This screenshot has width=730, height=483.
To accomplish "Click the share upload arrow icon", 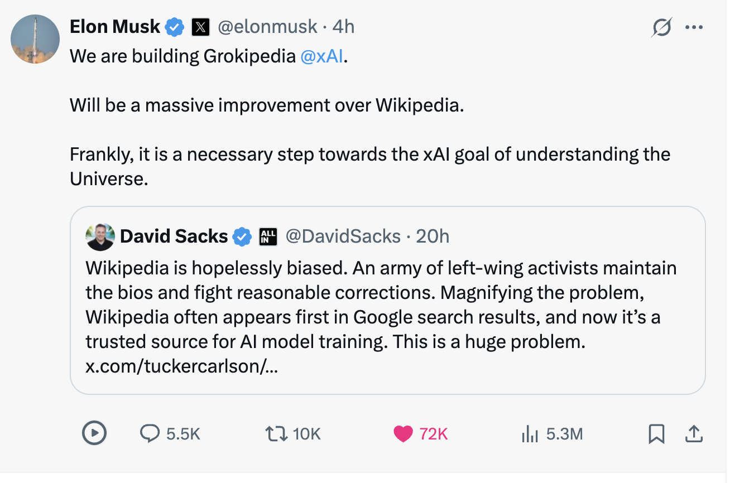I will 693,433.
